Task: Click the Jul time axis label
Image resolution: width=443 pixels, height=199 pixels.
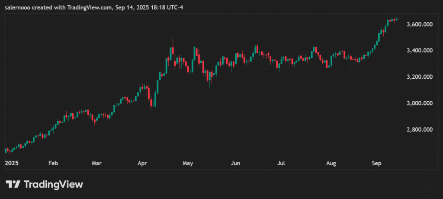Action: (x=281, y=164)
